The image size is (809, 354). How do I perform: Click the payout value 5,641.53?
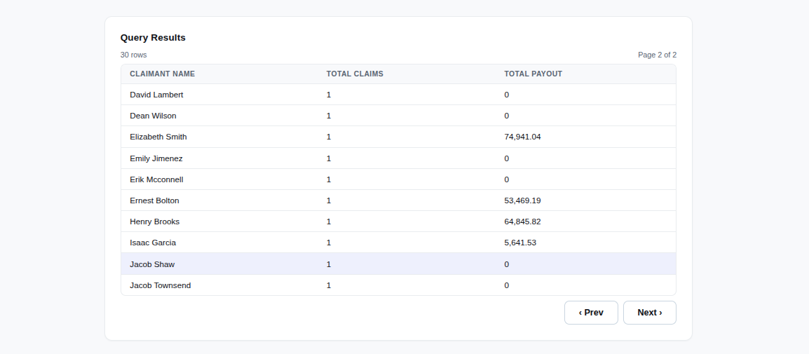pyautogui.click(x=520, y=243)
